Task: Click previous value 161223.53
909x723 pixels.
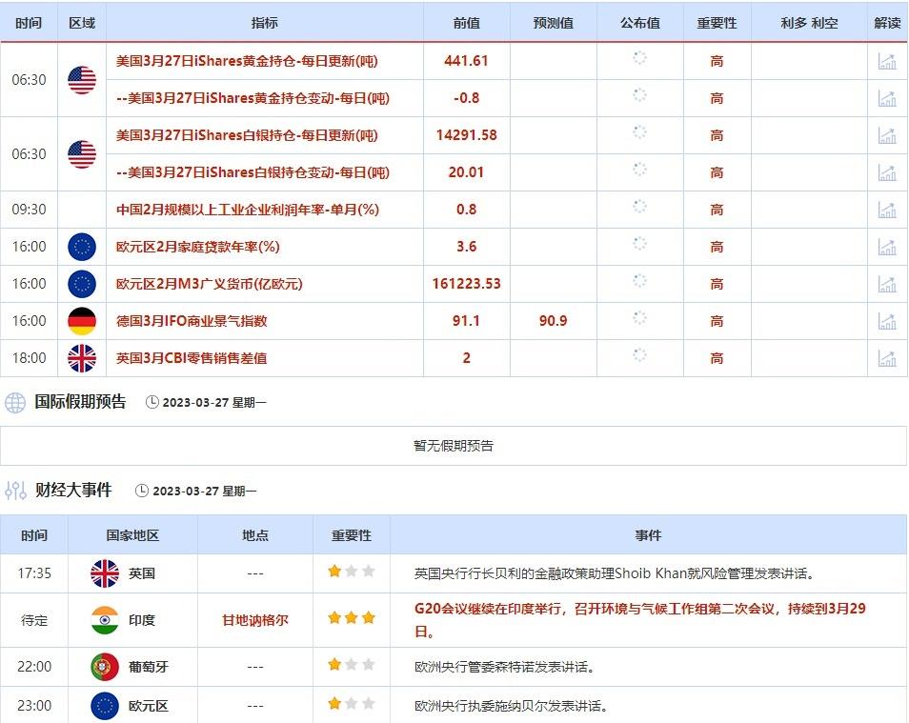Action: click(466, 284)
